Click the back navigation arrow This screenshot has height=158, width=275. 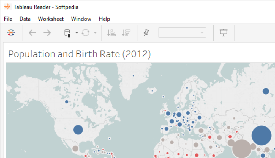(x=32, y=32)
